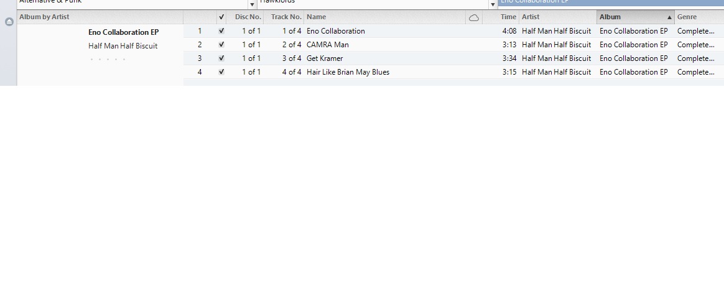Click the genre cell in Eno Collaboration row
This screenshot has width=724, height=286.
tap(696, 31)
